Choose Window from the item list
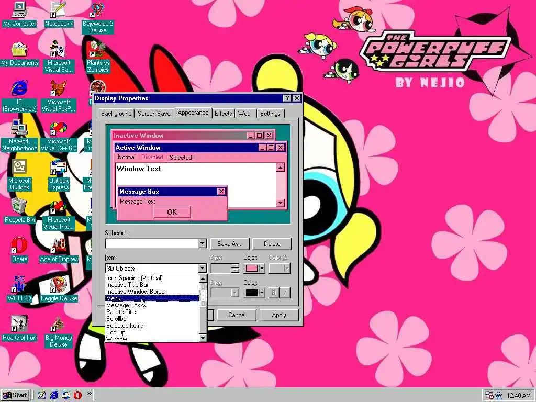The image size is (536, 402). click(152, 339)
